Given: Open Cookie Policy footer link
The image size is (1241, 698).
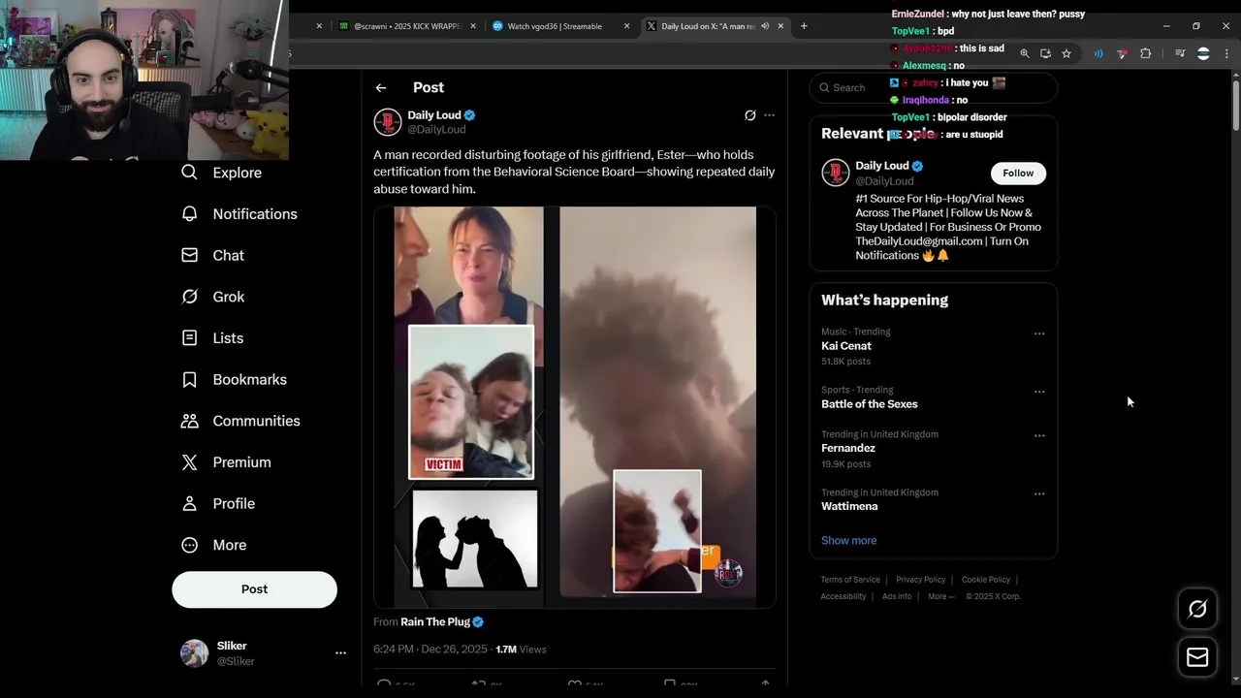Looking at the screenshot, I should tap(985, 580).
